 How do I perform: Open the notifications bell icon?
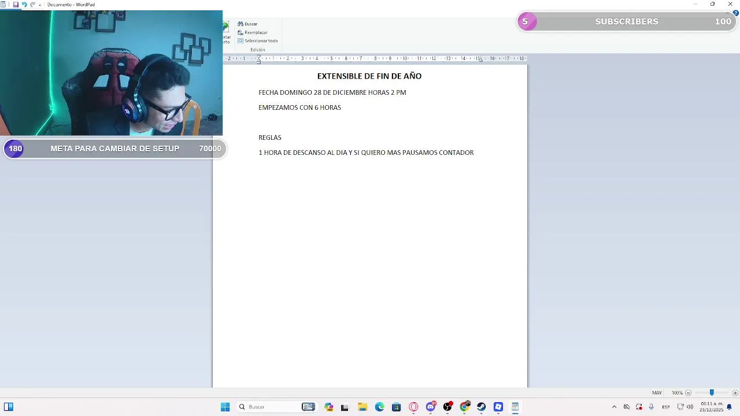730,407
